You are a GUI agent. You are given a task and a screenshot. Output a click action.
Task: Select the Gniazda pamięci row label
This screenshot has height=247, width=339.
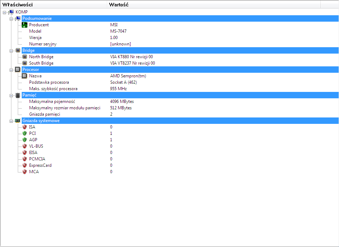coord(44,114)
